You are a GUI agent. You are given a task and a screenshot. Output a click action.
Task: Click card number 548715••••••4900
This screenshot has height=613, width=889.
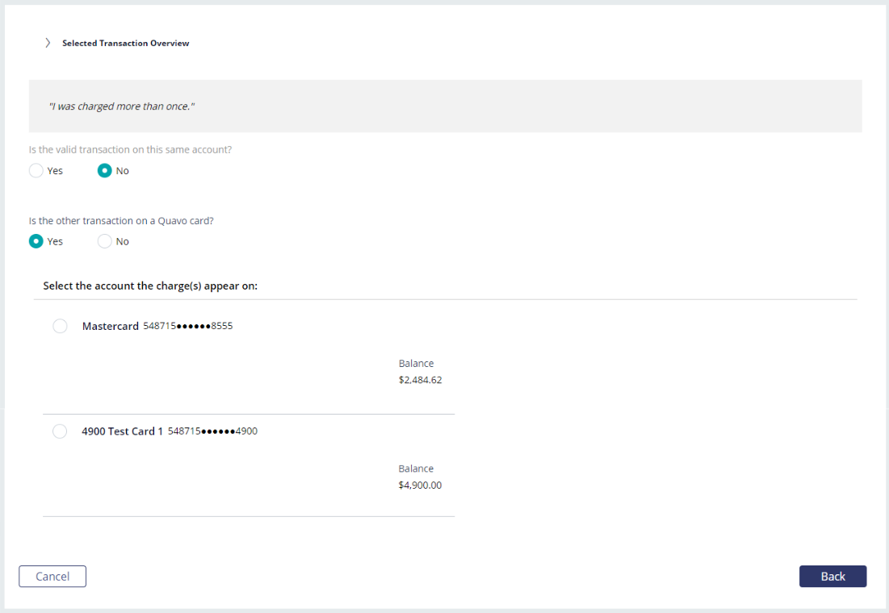pos(212,432)
